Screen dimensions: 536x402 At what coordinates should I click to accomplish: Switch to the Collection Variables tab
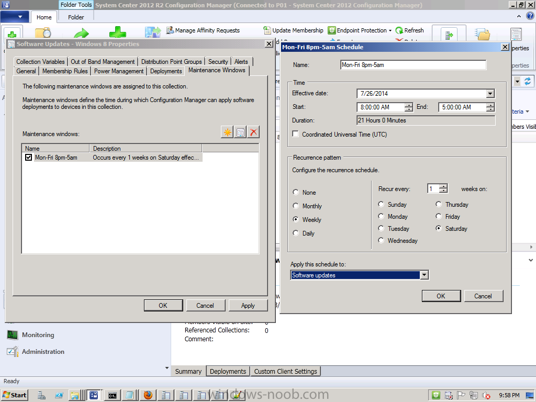40,62
